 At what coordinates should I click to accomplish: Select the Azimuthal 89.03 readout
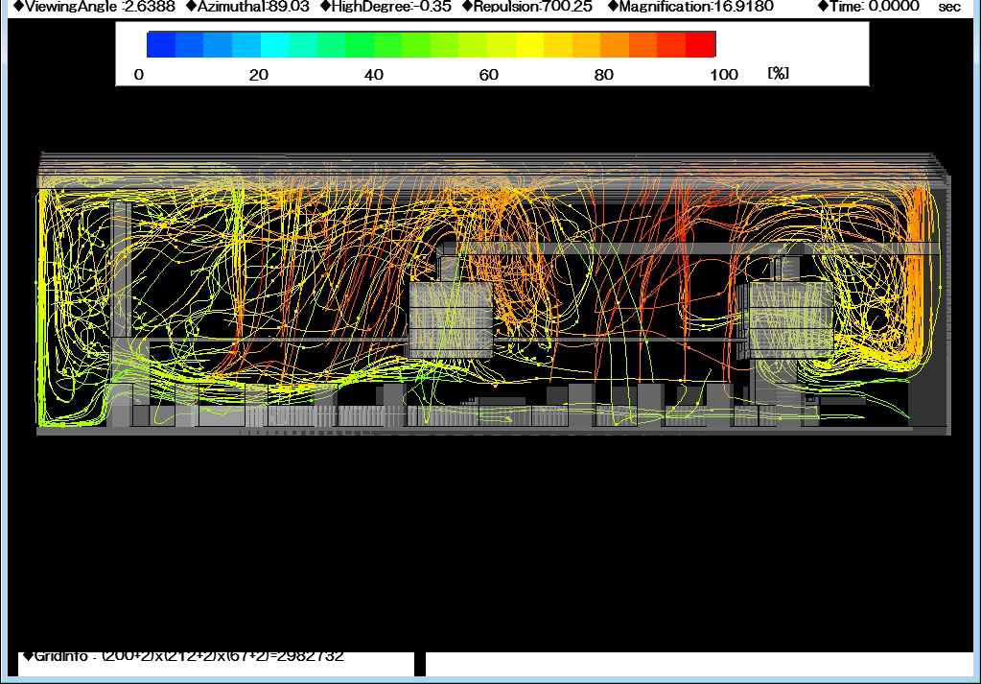click(x=247, y=7)
